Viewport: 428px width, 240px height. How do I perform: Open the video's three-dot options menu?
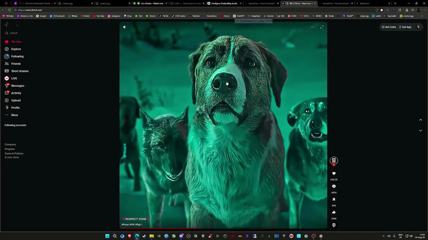(312, 27)
